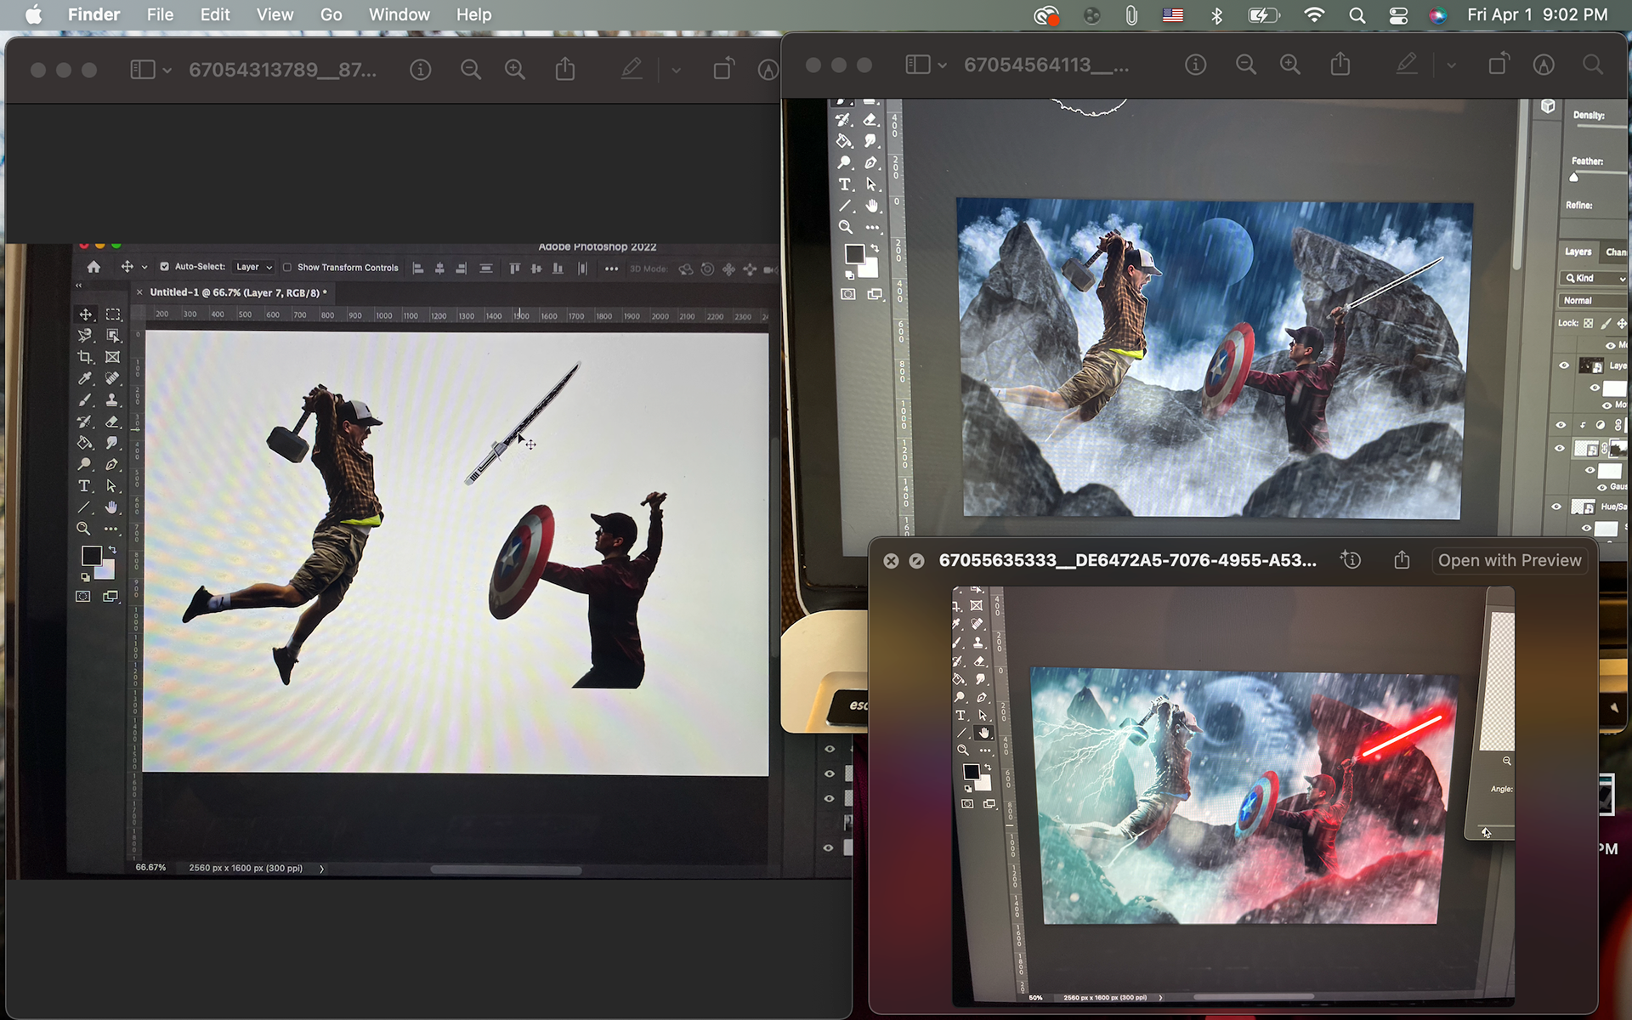Click Share icon in the 67055635333 Quick Look window
1632x1020 pixels.
[1402, 560]
